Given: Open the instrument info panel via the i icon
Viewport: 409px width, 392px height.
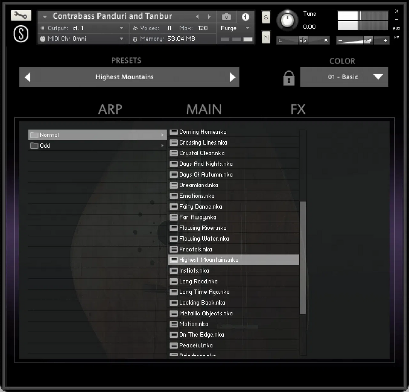Looking at the screenshot, I should 245,16.
